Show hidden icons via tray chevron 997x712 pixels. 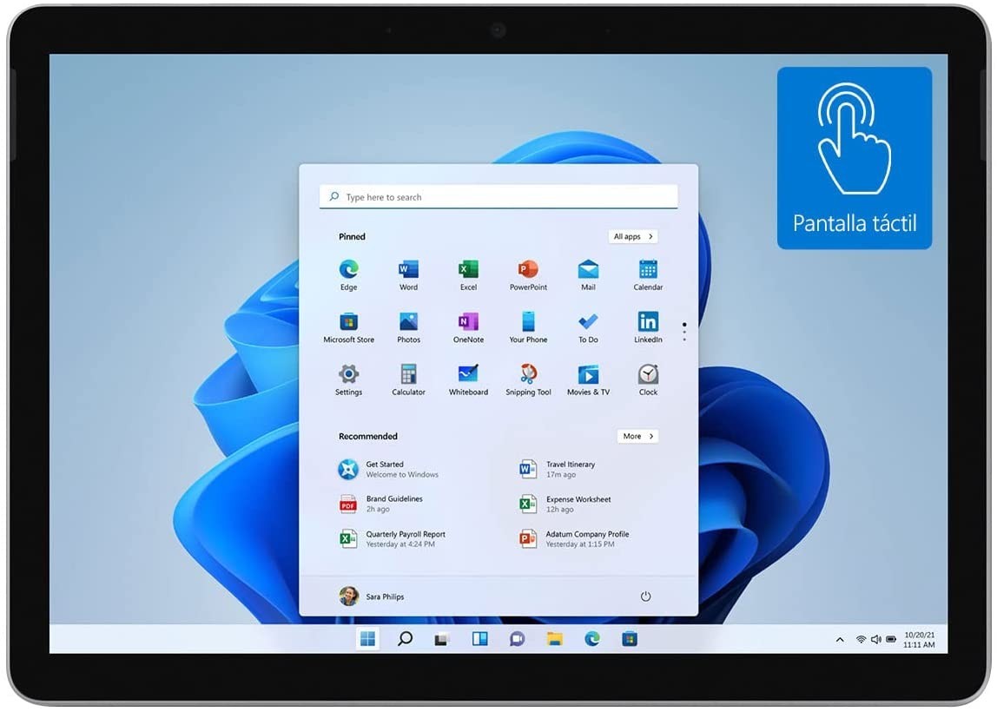tap(840, 640)
